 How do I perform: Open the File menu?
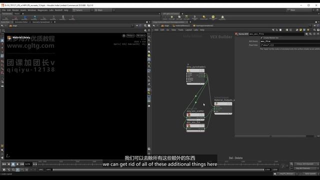point(4,10)
